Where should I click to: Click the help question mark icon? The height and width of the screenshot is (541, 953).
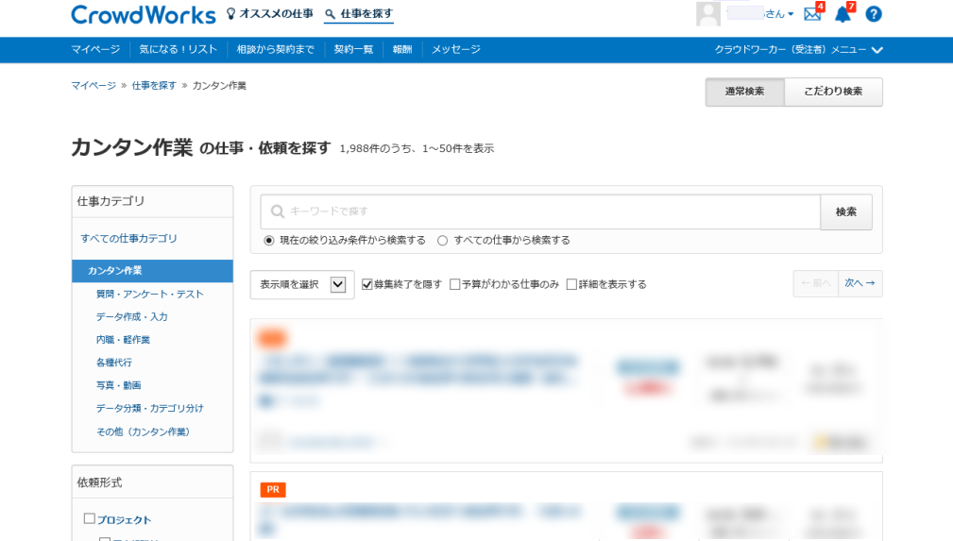coord(874,14)
